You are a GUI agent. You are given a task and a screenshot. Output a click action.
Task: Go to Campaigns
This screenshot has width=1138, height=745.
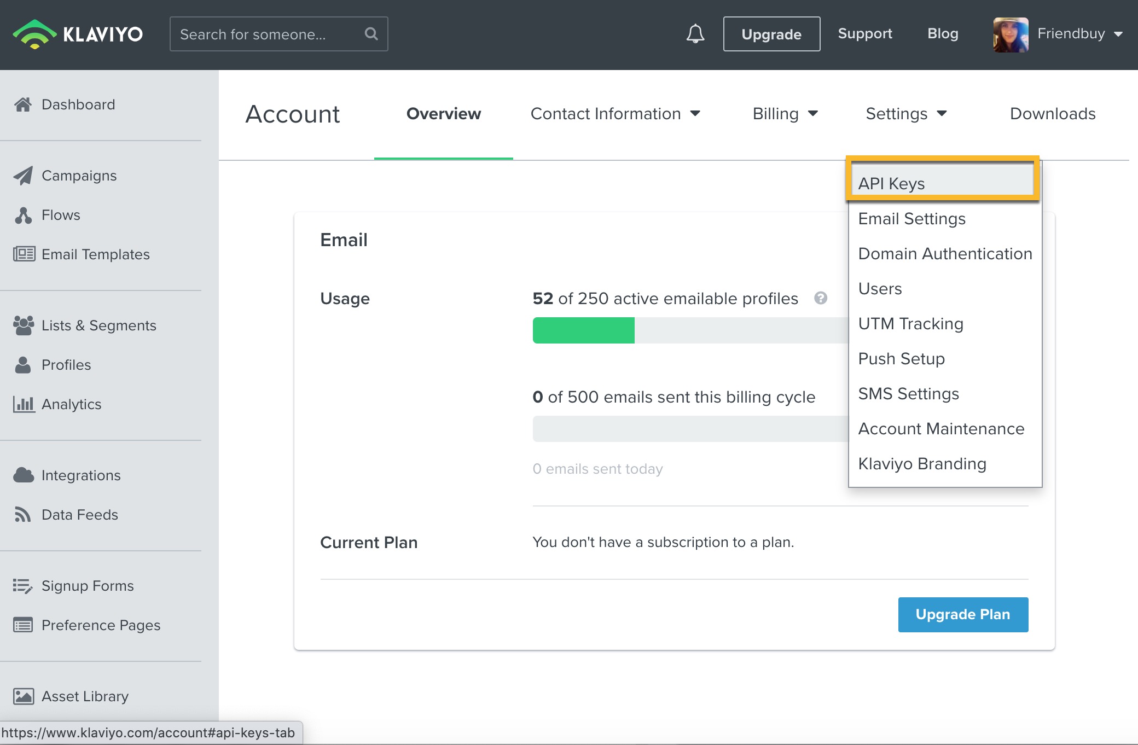(79, 176)
